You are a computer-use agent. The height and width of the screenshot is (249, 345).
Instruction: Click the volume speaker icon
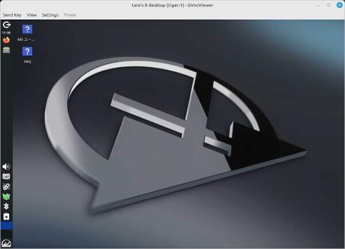6,167
